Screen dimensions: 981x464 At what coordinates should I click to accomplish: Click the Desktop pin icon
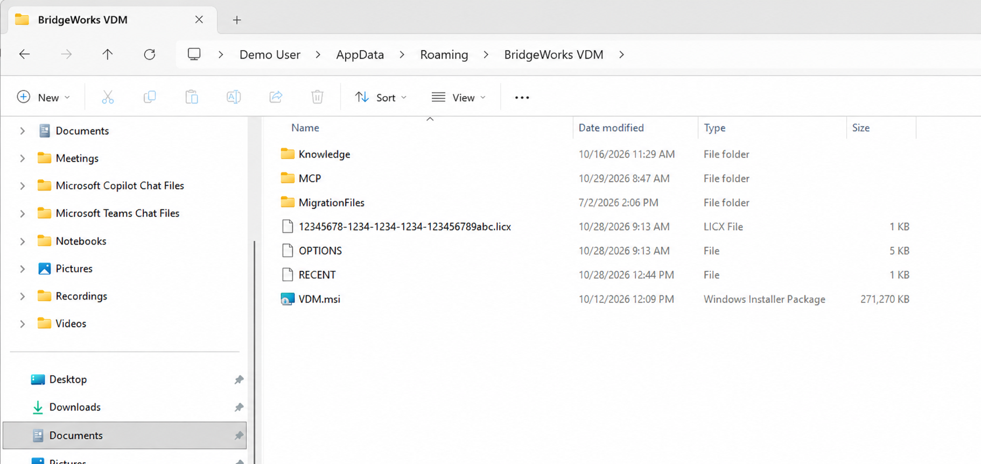click(239, 380)
